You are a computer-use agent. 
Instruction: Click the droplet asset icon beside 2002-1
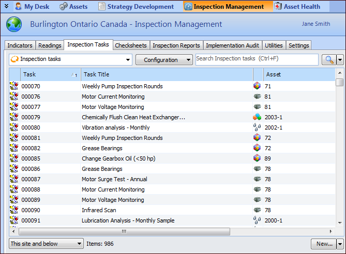click(x=257, y=128)
